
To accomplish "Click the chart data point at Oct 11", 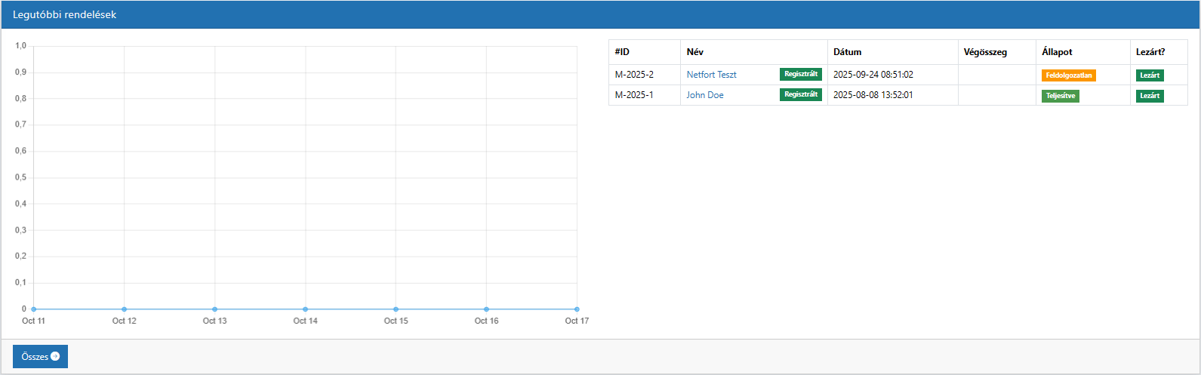I will (34, 309).
